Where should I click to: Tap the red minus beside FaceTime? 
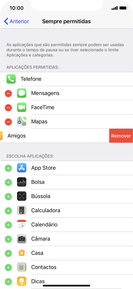tap(8, 108)
